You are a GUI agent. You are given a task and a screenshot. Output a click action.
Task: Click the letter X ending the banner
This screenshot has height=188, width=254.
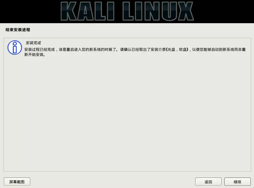point(186,11)
